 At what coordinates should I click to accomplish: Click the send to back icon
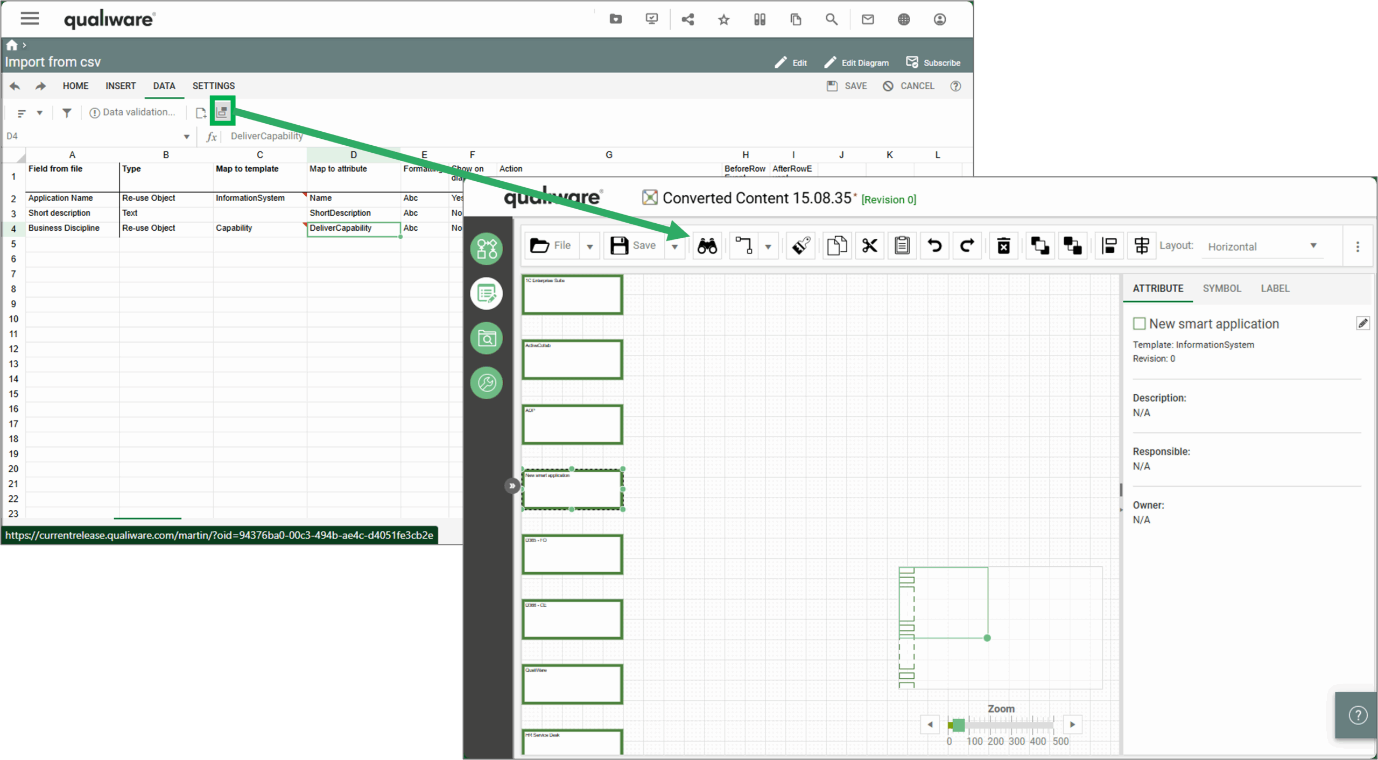pyautogui.click(x=1073, y=246)
